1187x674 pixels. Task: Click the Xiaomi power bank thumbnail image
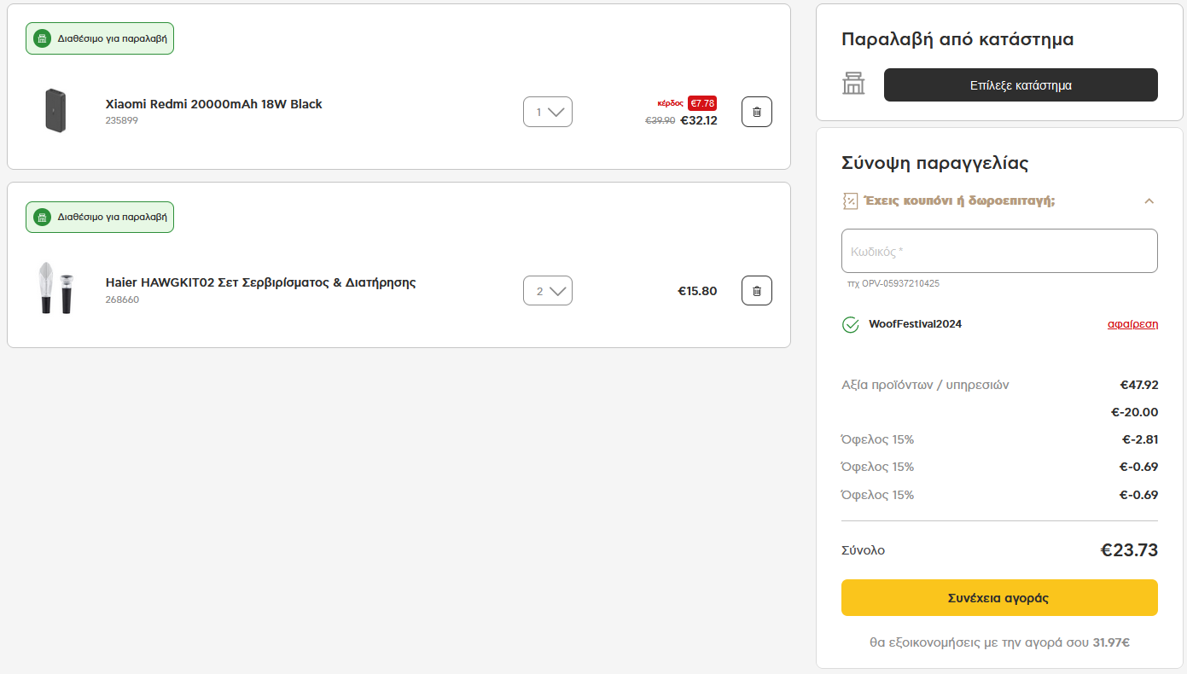55,111
